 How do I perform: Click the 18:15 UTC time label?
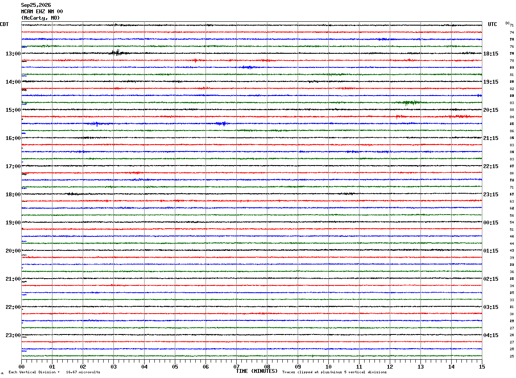point(491,53)
